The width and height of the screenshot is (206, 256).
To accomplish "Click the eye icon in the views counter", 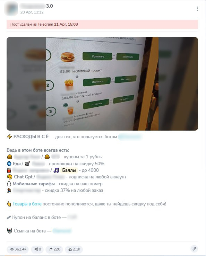I will pyautogui.click(x=12, y=249).
